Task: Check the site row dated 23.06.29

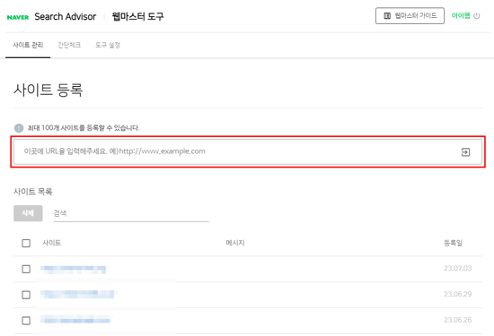Action: [x=26, y=295]
